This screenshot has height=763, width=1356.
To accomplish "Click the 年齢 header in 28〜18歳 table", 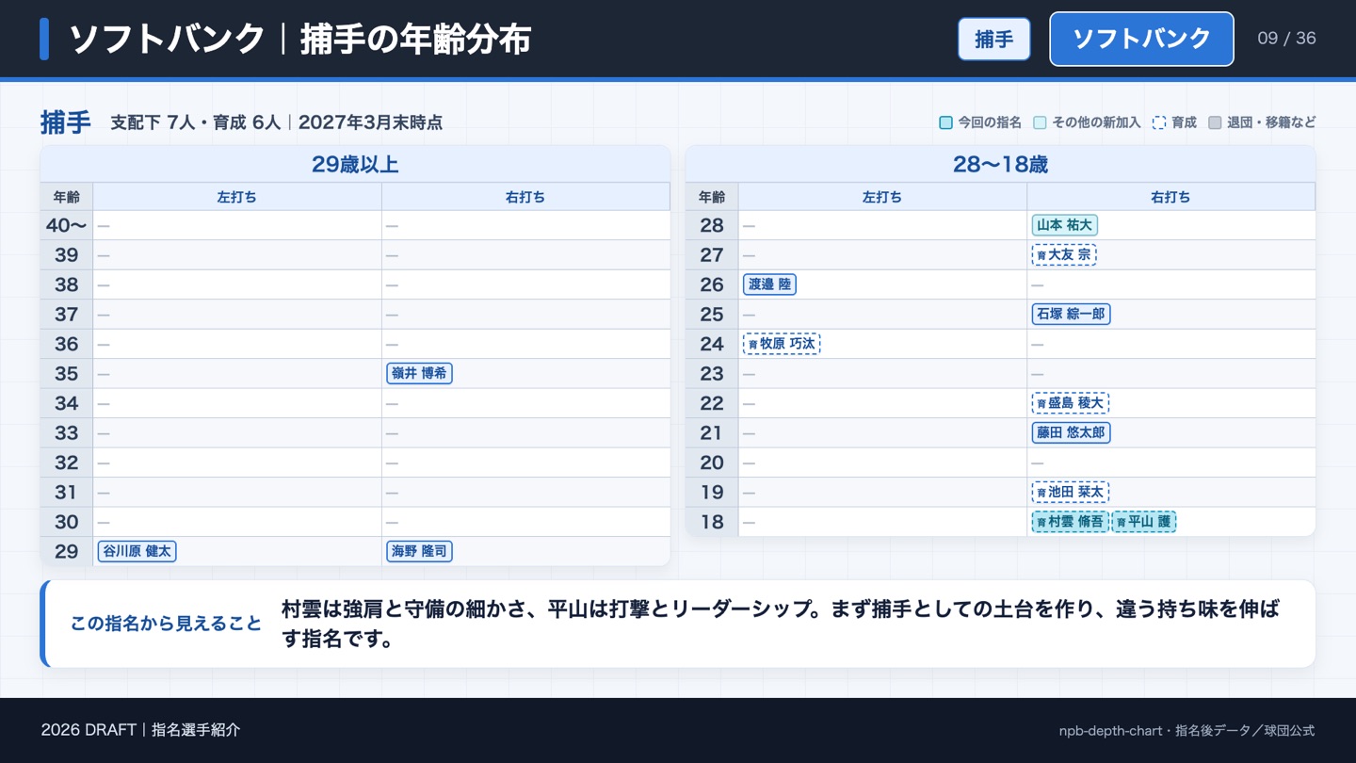I will 712,197.
